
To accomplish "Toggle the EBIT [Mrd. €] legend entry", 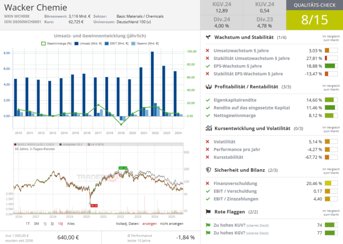I will coord(117,44).
